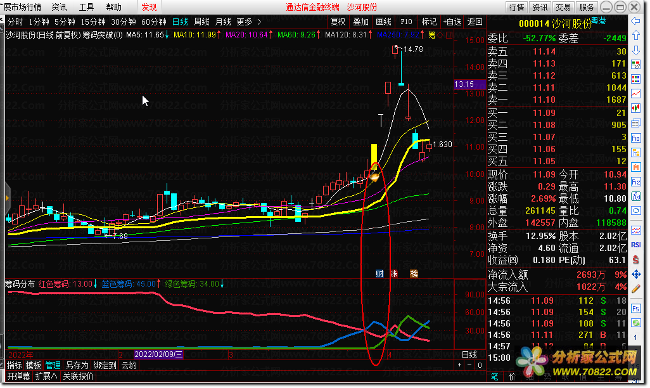Switch to 月线 monthly period
The width and height of the screenshot is (650, 388).
click(224, 22)
